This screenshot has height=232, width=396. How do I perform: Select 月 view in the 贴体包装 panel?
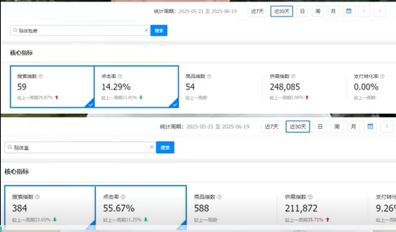[x=333, y=11]
